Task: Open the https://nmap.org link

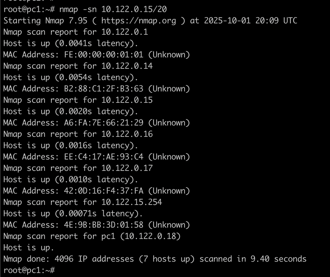Action: tap(139, 21)
